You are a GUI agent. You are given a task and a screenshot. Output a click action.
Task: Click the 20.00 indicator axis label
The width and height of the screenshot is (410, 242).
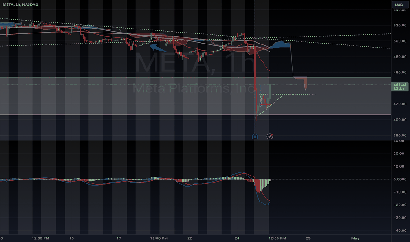click(401, 154)
